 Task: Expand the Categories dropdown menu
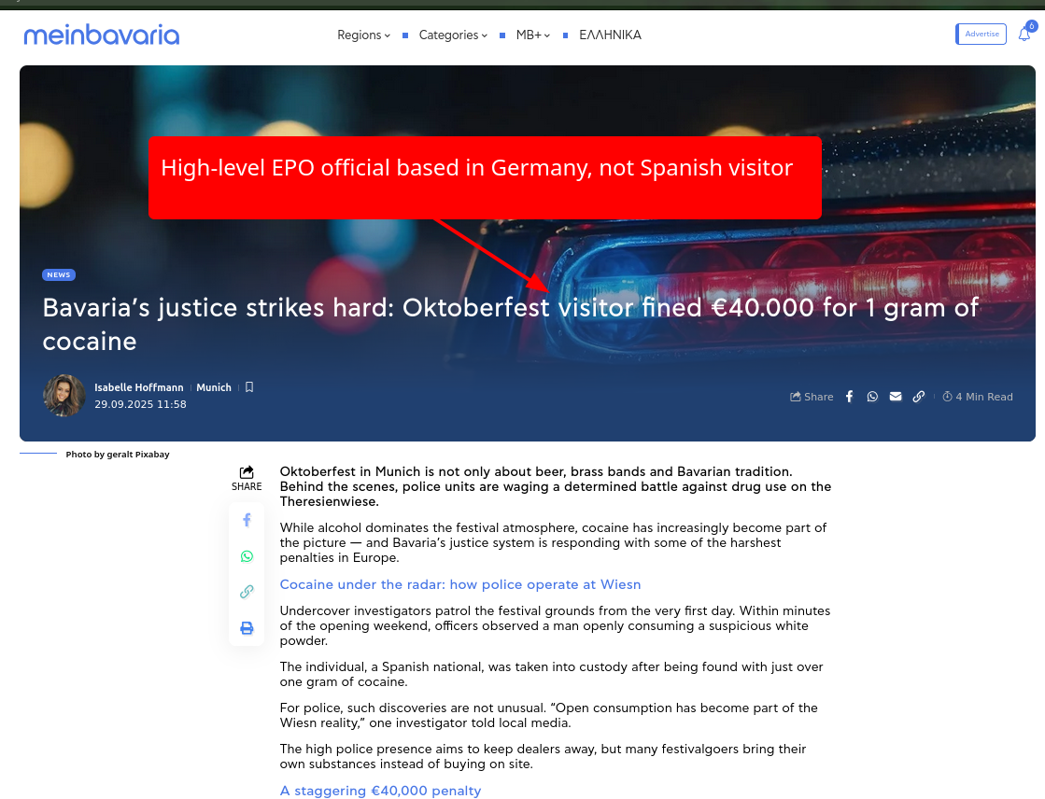coord(453,35)
